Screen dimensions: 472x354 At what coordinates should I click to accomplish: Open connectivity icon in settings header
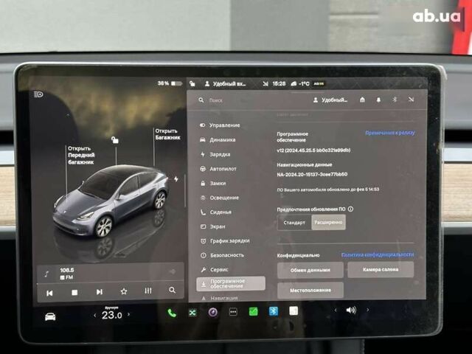click(411, 100)
